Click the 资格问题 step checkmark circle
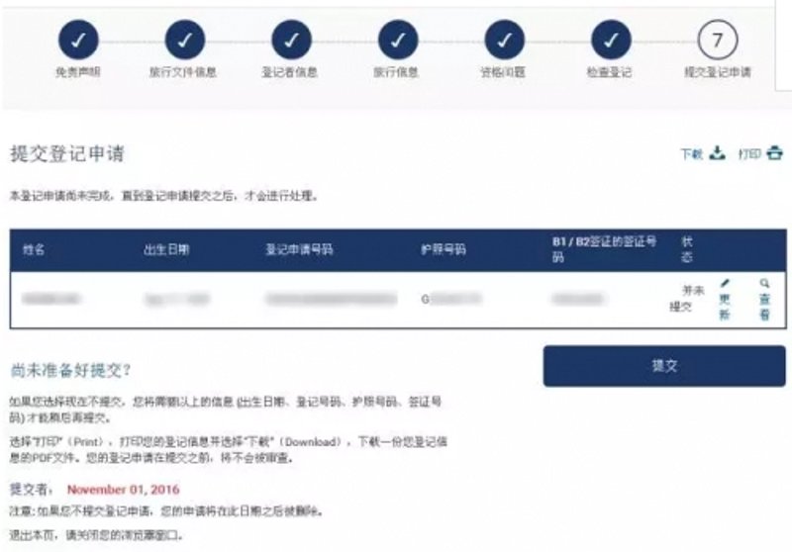The width and height of the screenshot is (792, 552). click(x=505, y=40)
